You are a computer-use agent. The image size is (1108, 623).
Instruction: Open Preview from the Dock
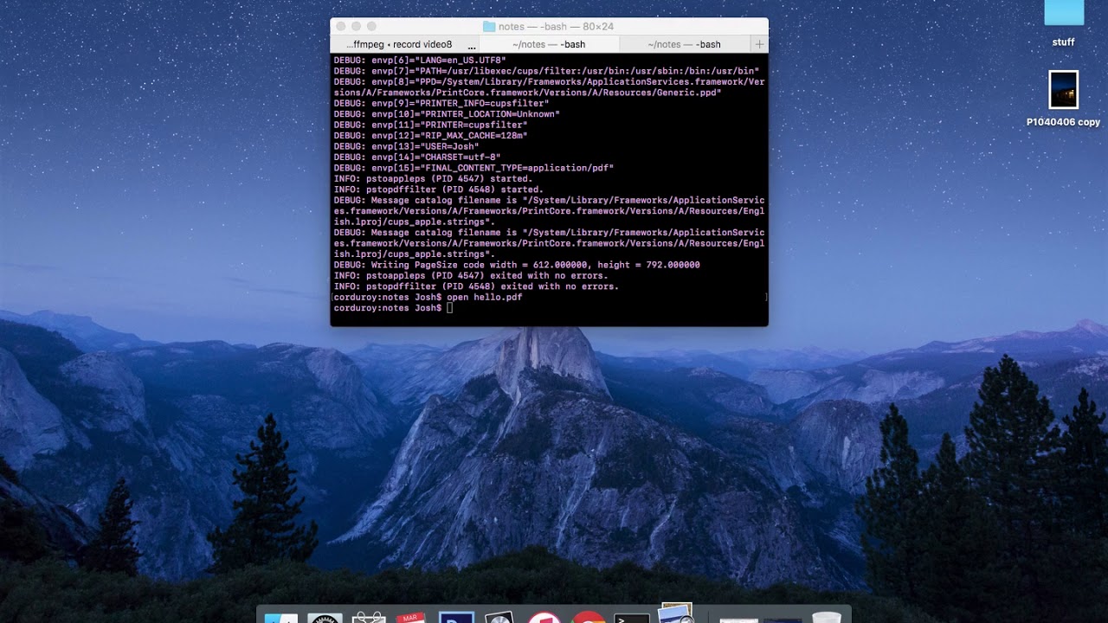pyautogui.click(x=676, y=613)
